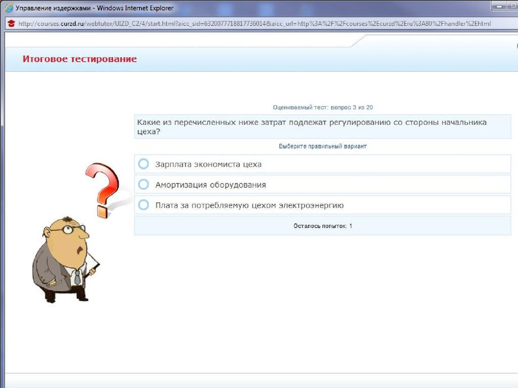
Task: Select radio button for Амортизация оборудования
Action: [143, 184]
